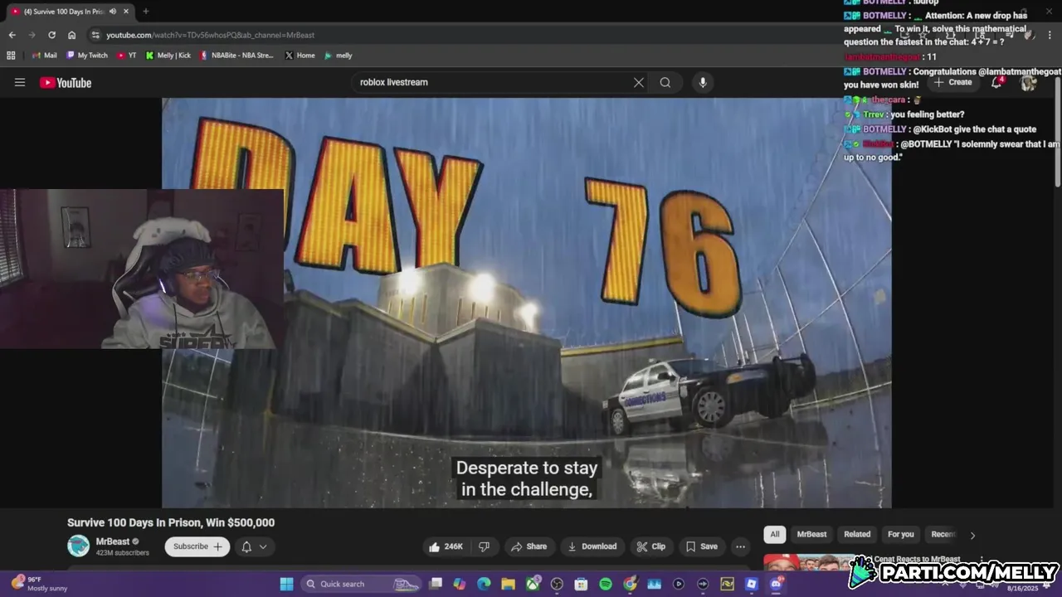Open the X Home bookmark
Screen dimensions: 1062x597
point(300,56)
